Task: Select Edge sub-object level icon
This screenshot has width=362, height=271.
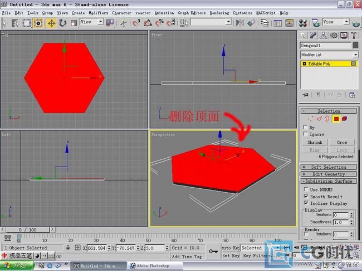Action: [x=319, y=119]
